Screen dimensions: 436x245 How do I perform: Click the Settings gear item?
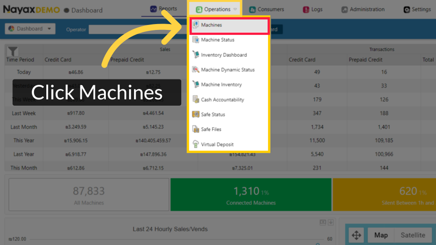pos(417,10)
